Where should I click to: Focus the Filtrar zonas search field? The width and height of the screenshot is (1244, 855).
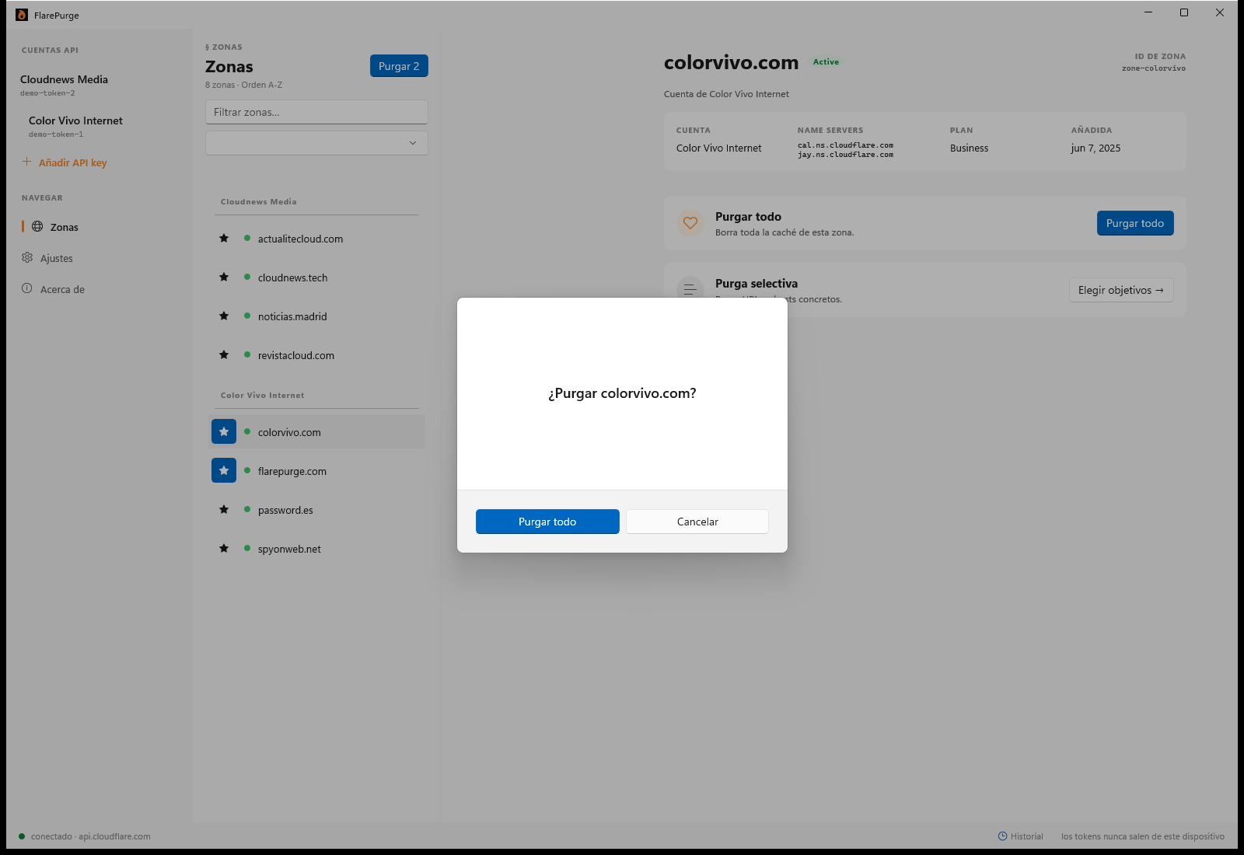(316, 112)
